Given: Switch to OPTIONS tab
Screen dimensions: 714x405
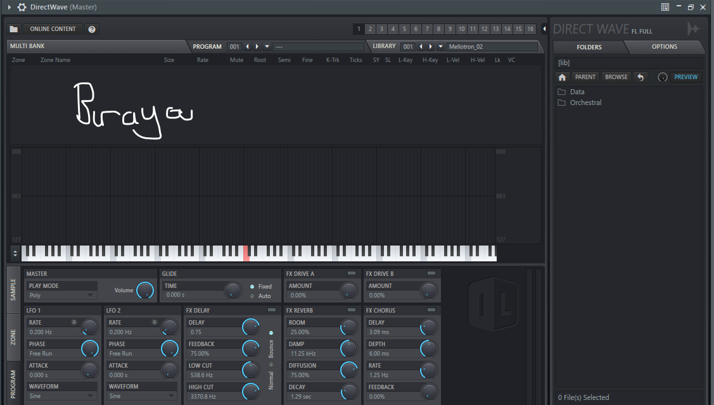Looking at the screenshot, I should pos(665,47).
